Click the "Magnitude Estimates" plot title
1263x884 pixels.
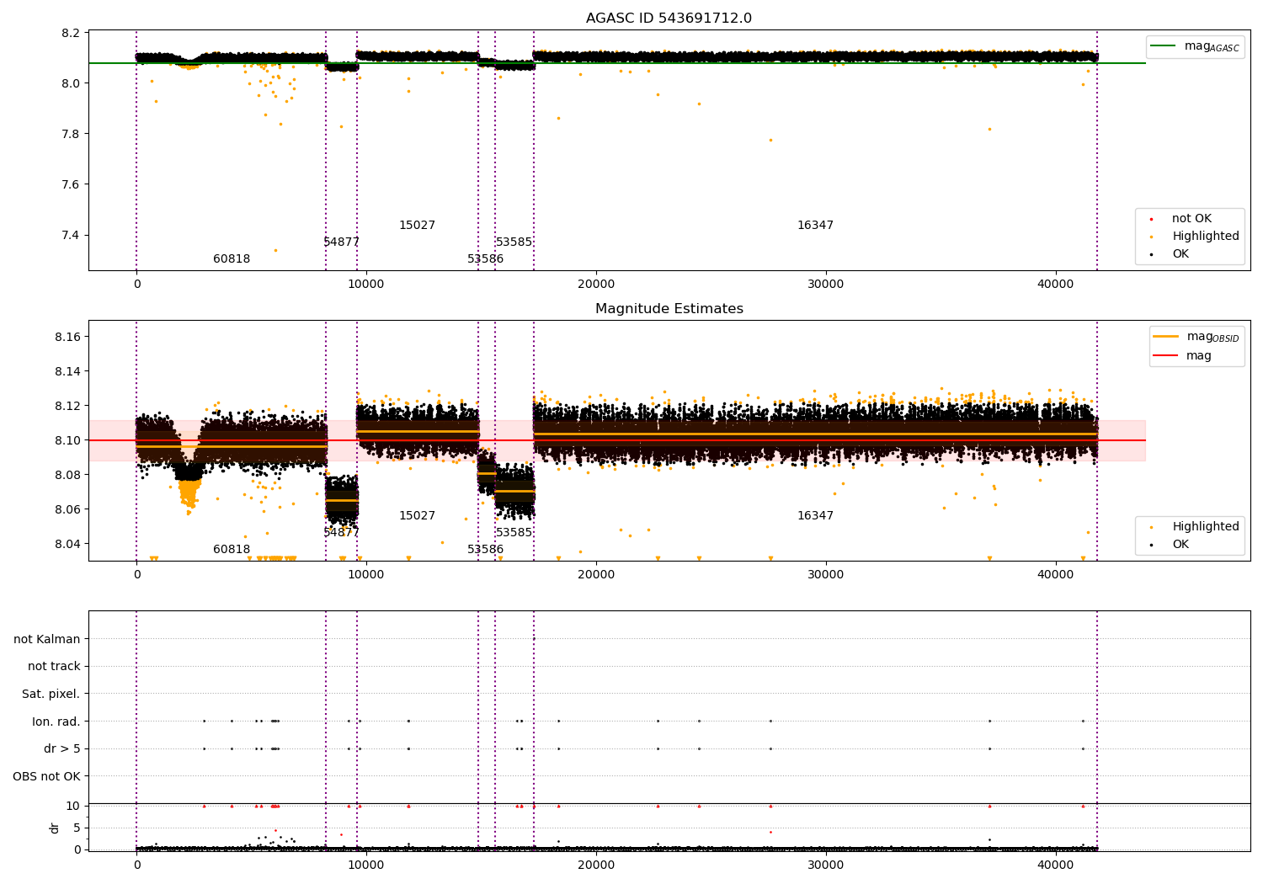tap(669, 309)
